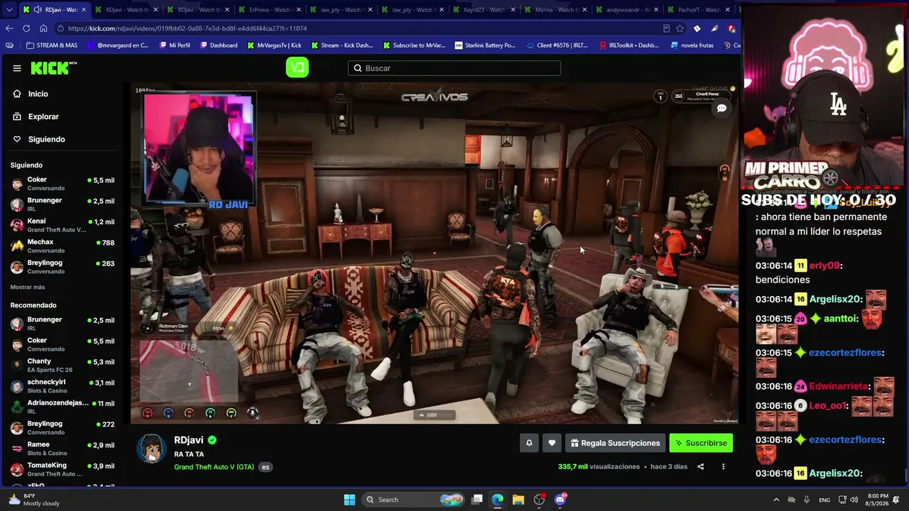
Task: Follow RDjavi with the heart button
Action: tap(552, 443)
